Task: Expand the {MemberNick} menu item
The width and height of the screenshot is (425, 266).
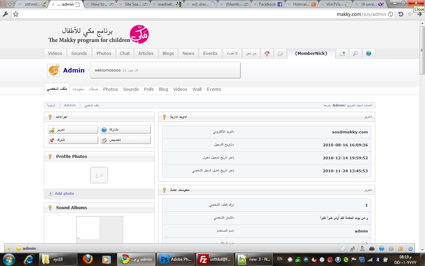Action: point(311,54)
